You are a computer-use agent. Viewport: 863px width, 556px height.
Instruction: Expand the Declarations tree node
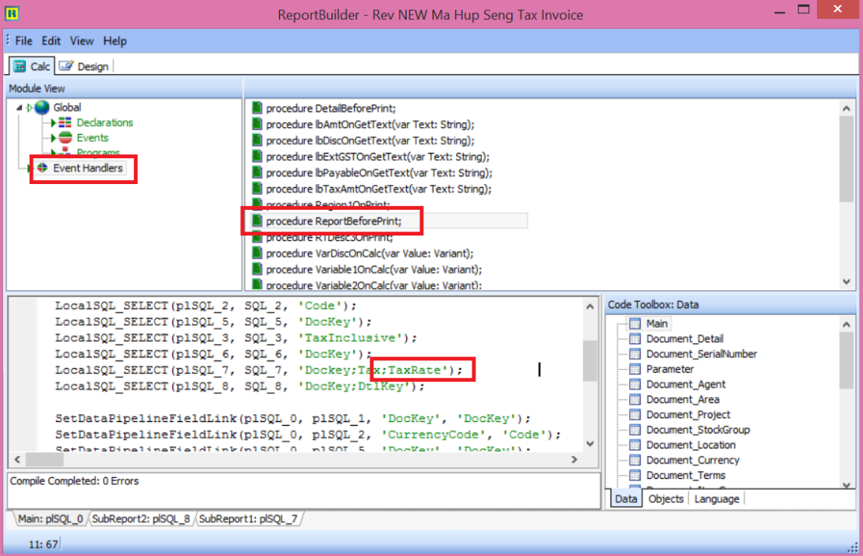point(53,123)
